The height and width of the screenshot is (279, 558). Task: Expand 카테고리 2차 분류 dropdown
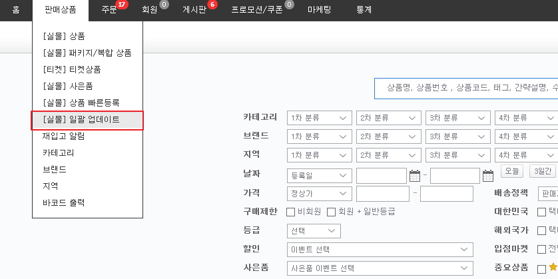tap(389, 118)
